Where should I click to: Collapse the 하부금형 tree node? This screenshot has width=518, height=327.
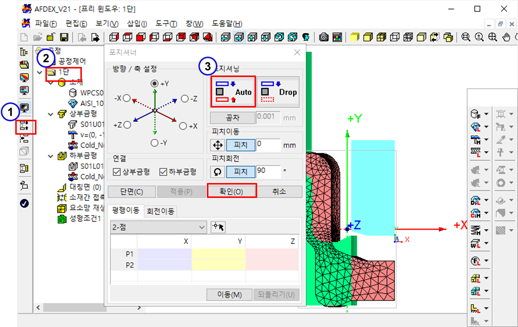click(x=51, y=156)
